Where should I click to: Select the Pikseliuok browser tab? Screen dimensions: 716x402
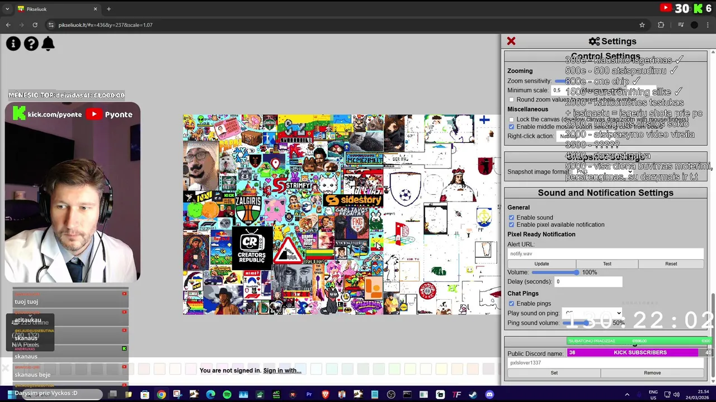(56, 9)
